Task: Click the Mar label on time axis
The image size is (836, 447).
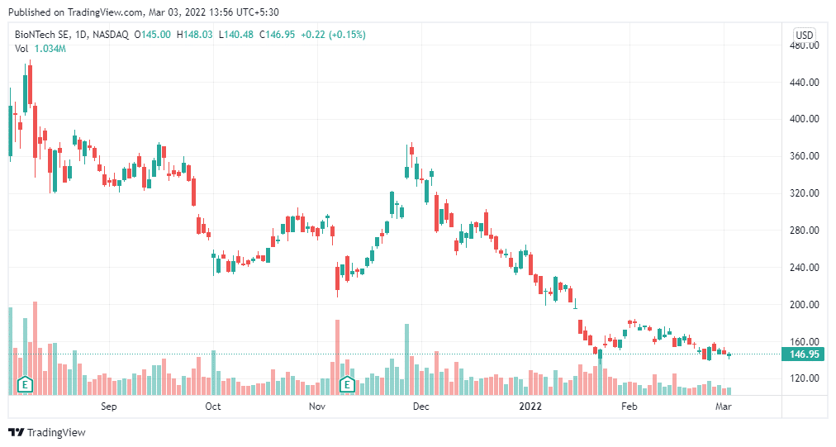Action: [724, 407]
